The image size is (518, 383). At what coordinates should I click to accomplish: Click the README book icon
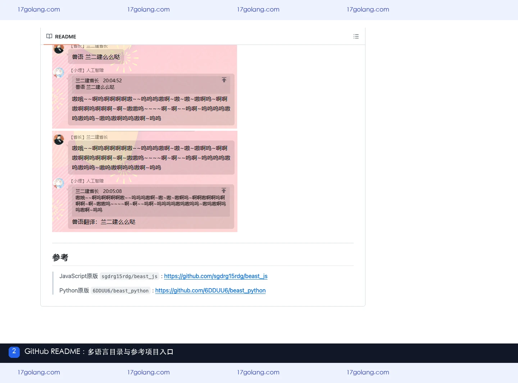pyautogui.click(x=49, y=36)
